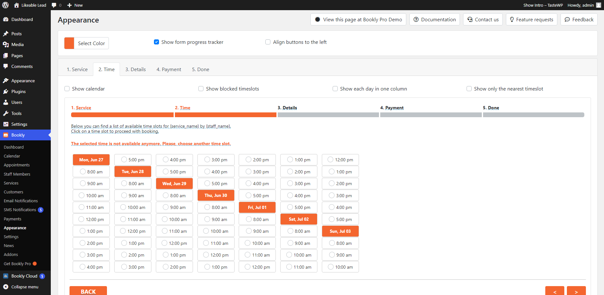Open the 5. Done tab
The width and height of the screenshot is (604, 295).
click(x=201, y=70)
